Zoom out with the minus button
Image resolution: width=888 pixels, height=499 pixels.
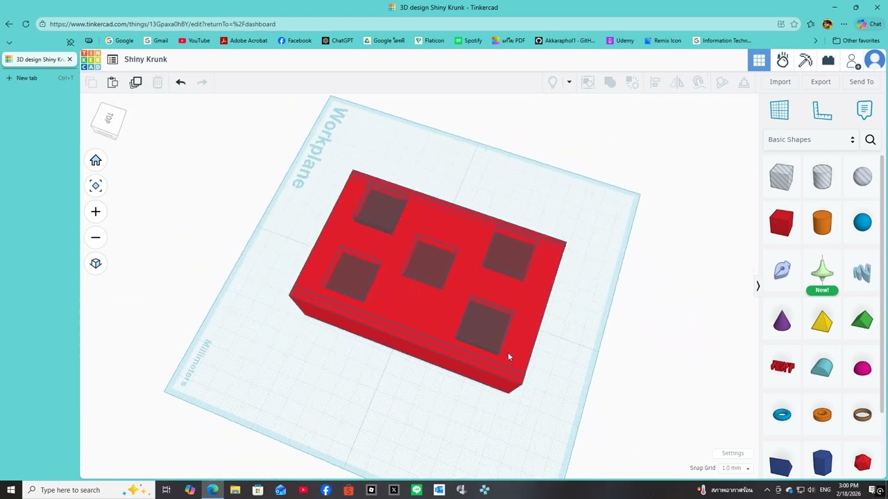[x=96, y=238]
